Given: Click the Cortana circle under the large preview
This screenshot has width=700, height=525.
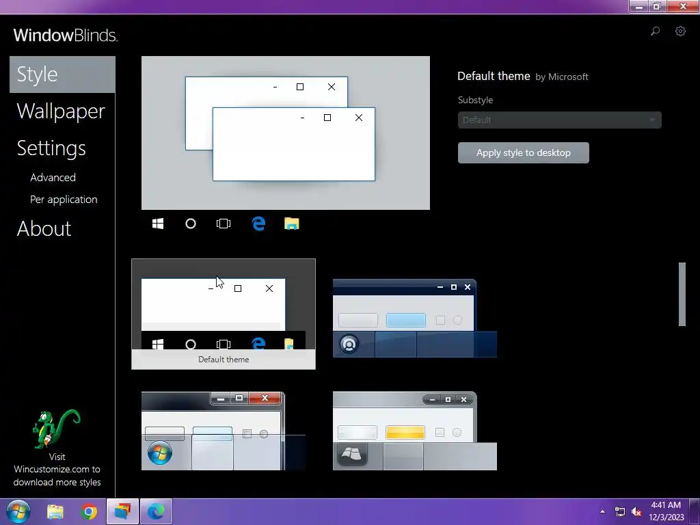Looking at the screenshot, I should (x=191, y=224).
